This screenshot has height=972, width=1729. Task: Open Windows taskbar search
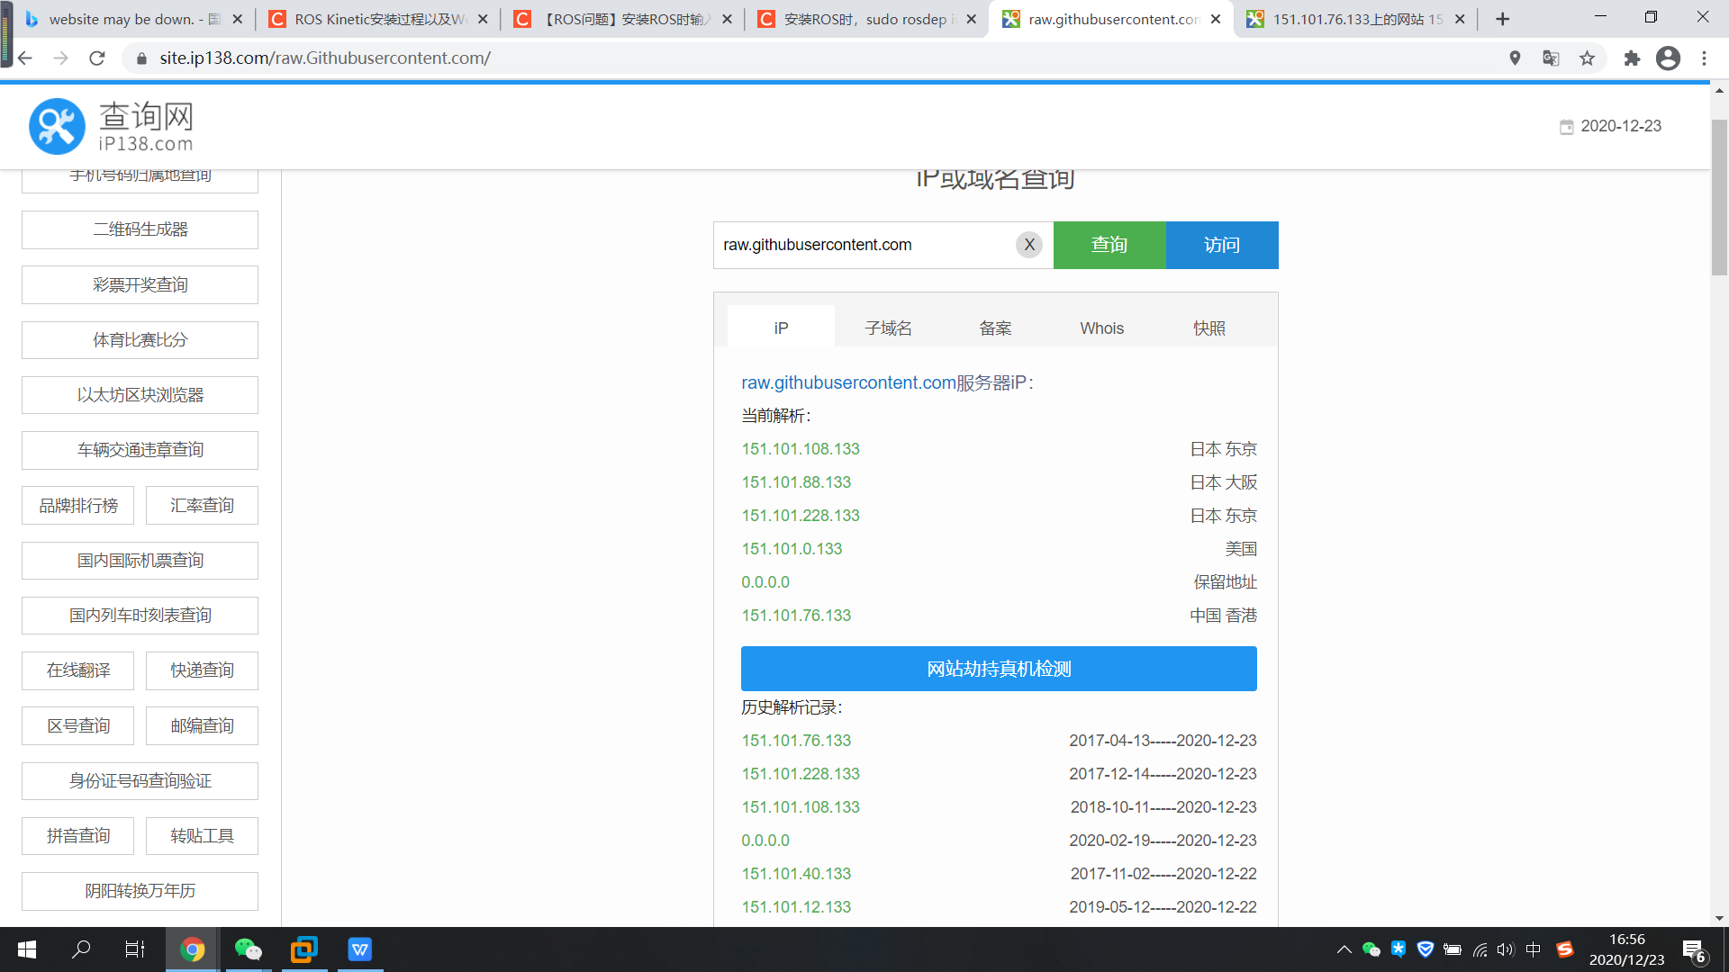click(x=81, y=949)
